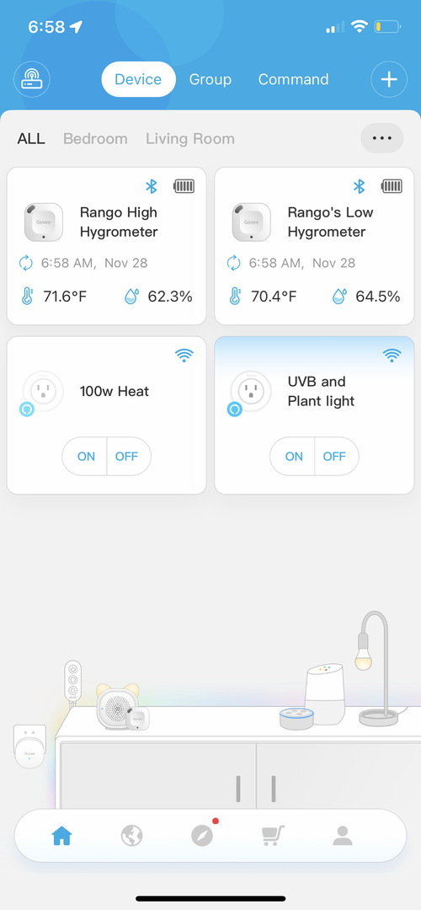Image resolution: width=421 pixels, height=910 pixels.
Task: Filter devices by Living Room
Action: [x=190, y=139]
